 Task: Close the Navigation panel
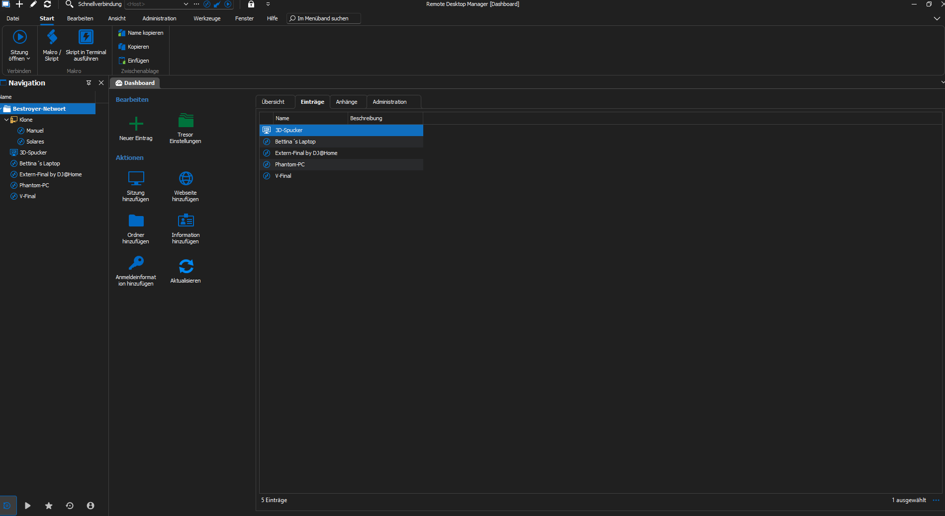101,83
